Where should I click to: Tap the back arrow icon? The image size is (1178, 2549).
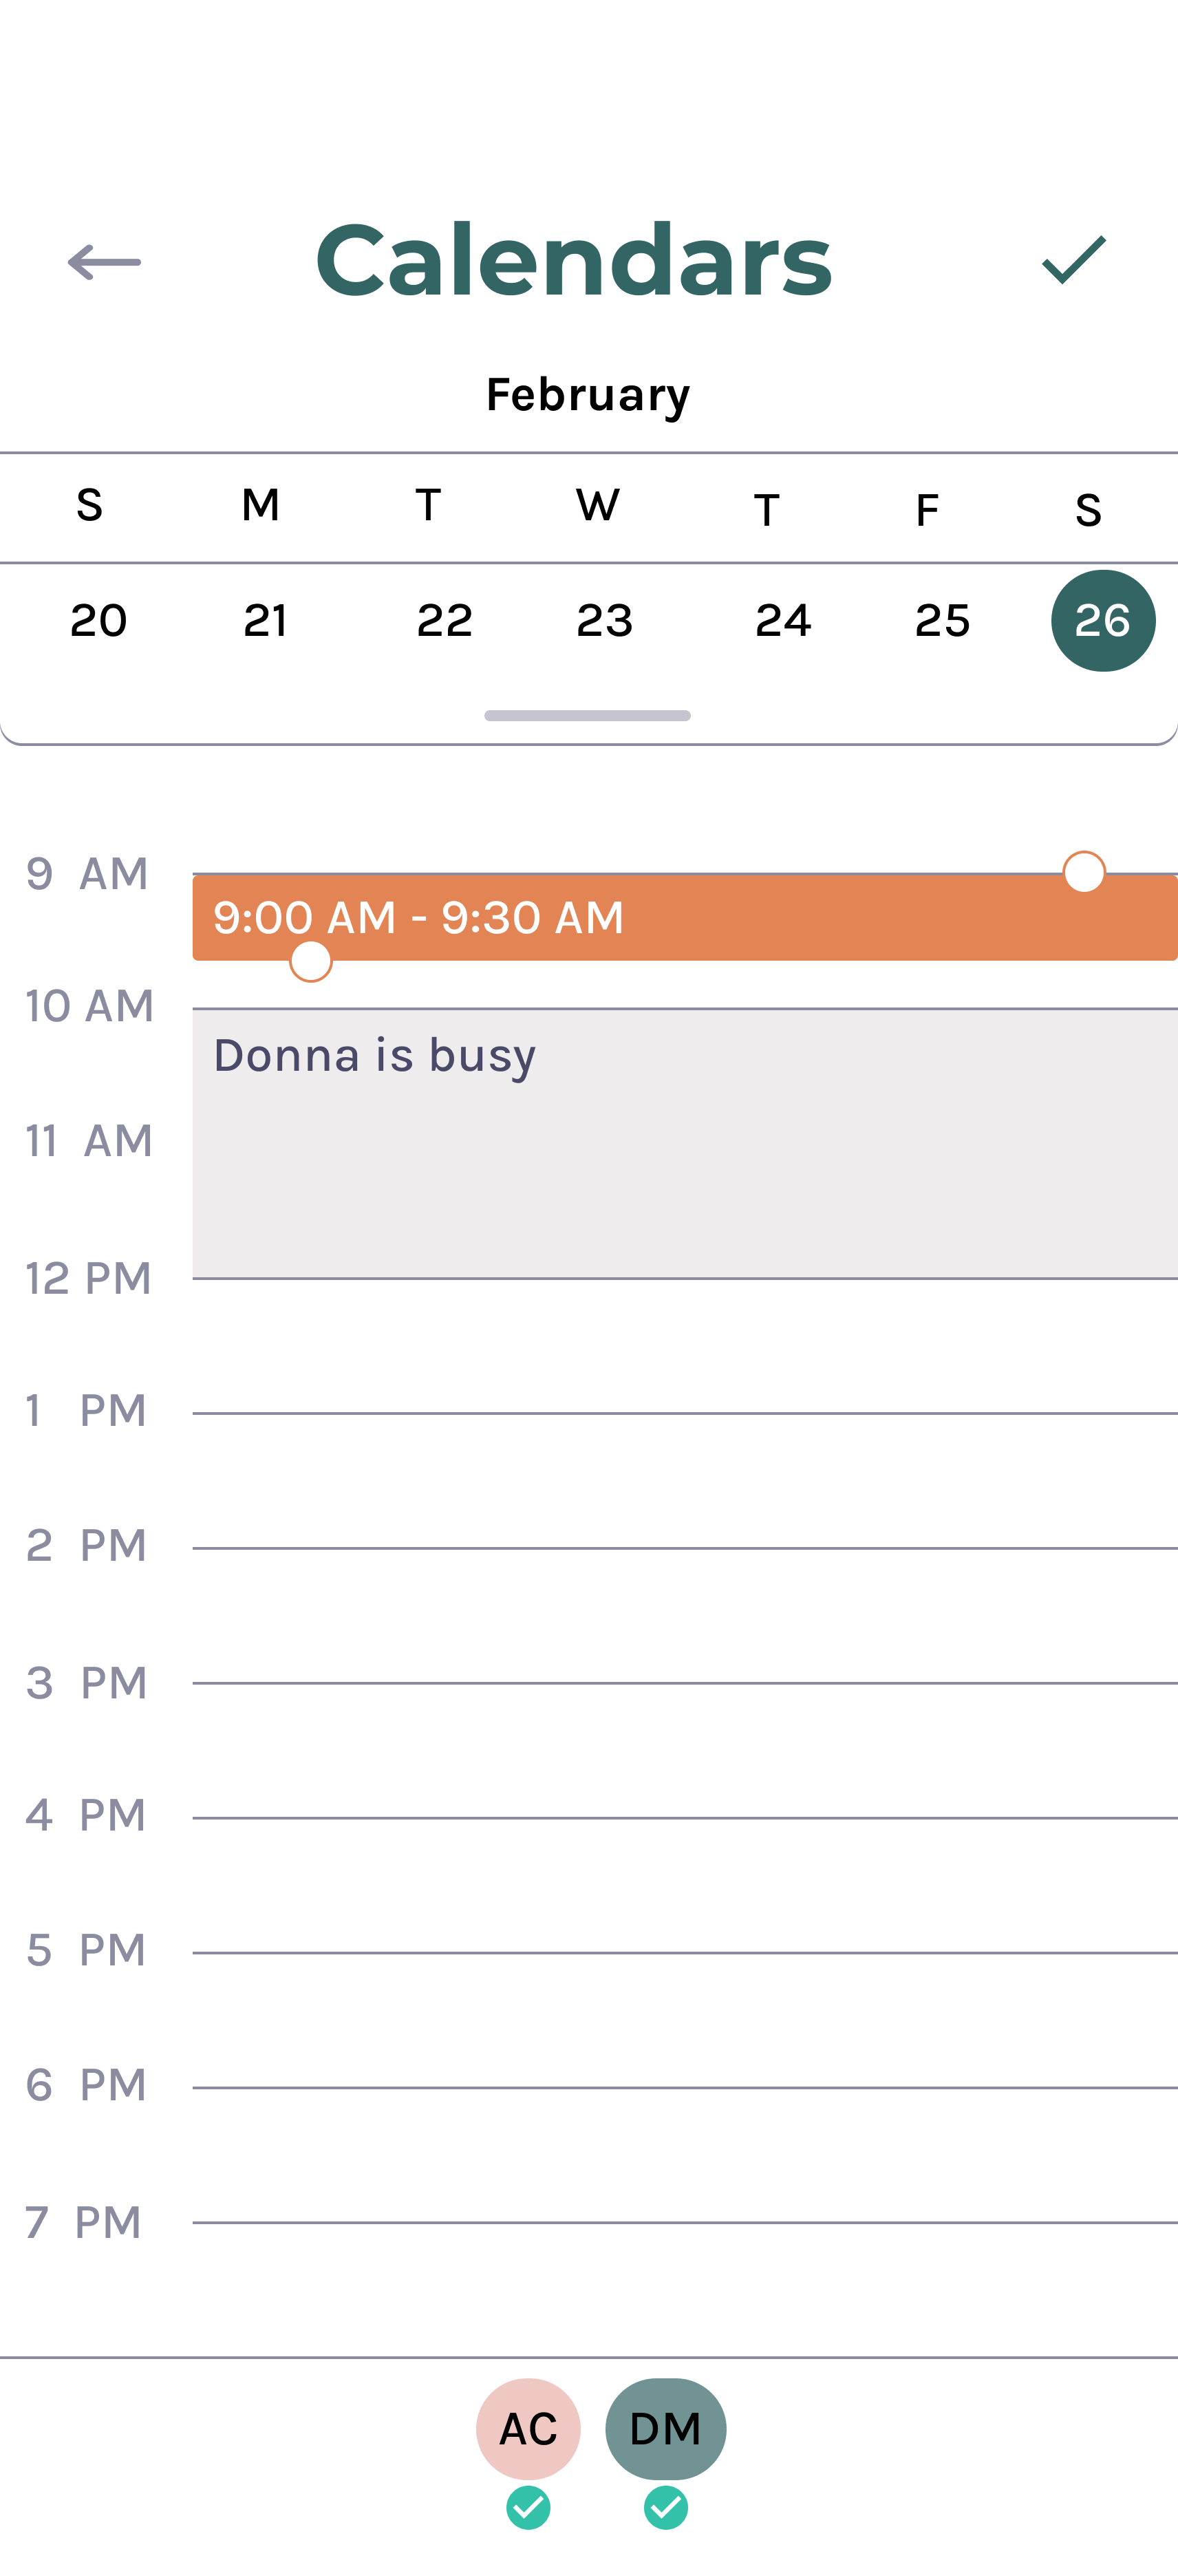[x=104, y=262]
